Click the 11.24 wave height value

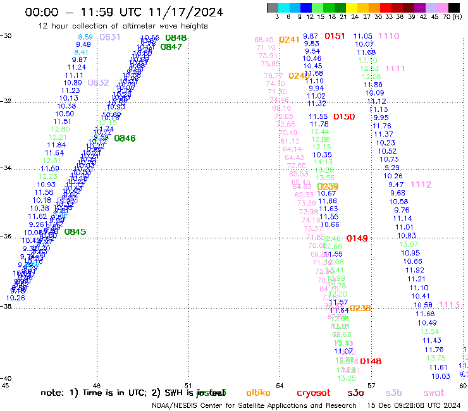(x=77, y=68)
